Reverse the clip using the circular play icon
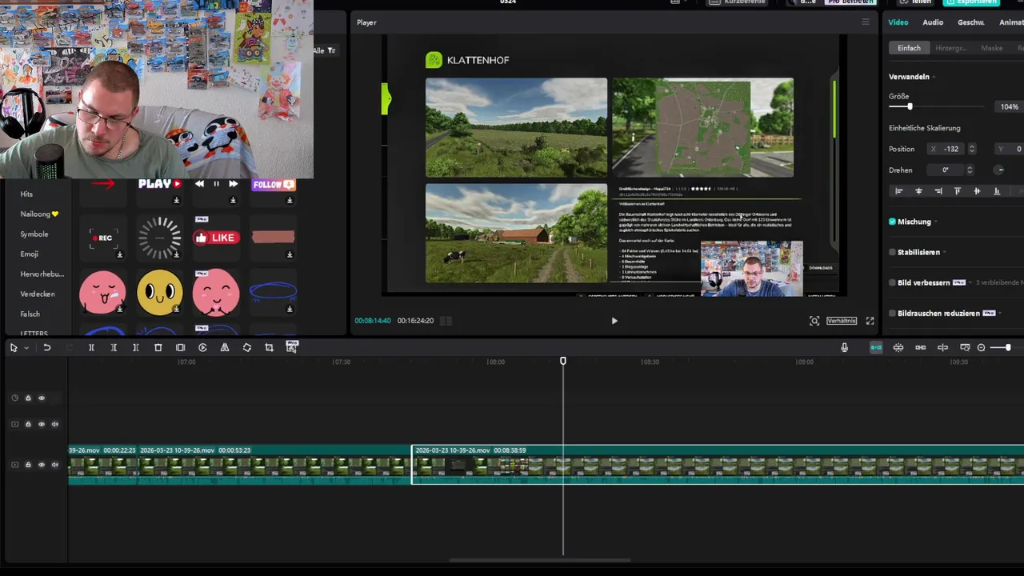Screen dimensions: 1024x576 coord(202,347)
